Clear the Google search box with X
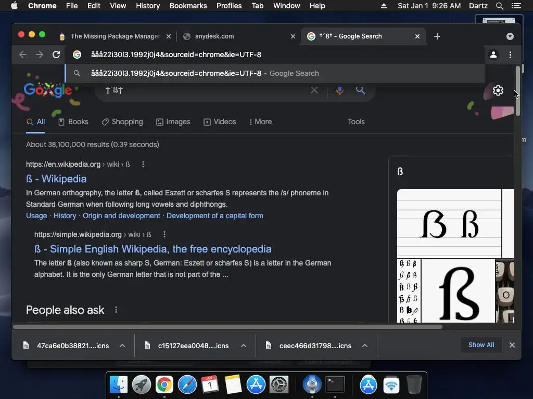 pos(314,90)
